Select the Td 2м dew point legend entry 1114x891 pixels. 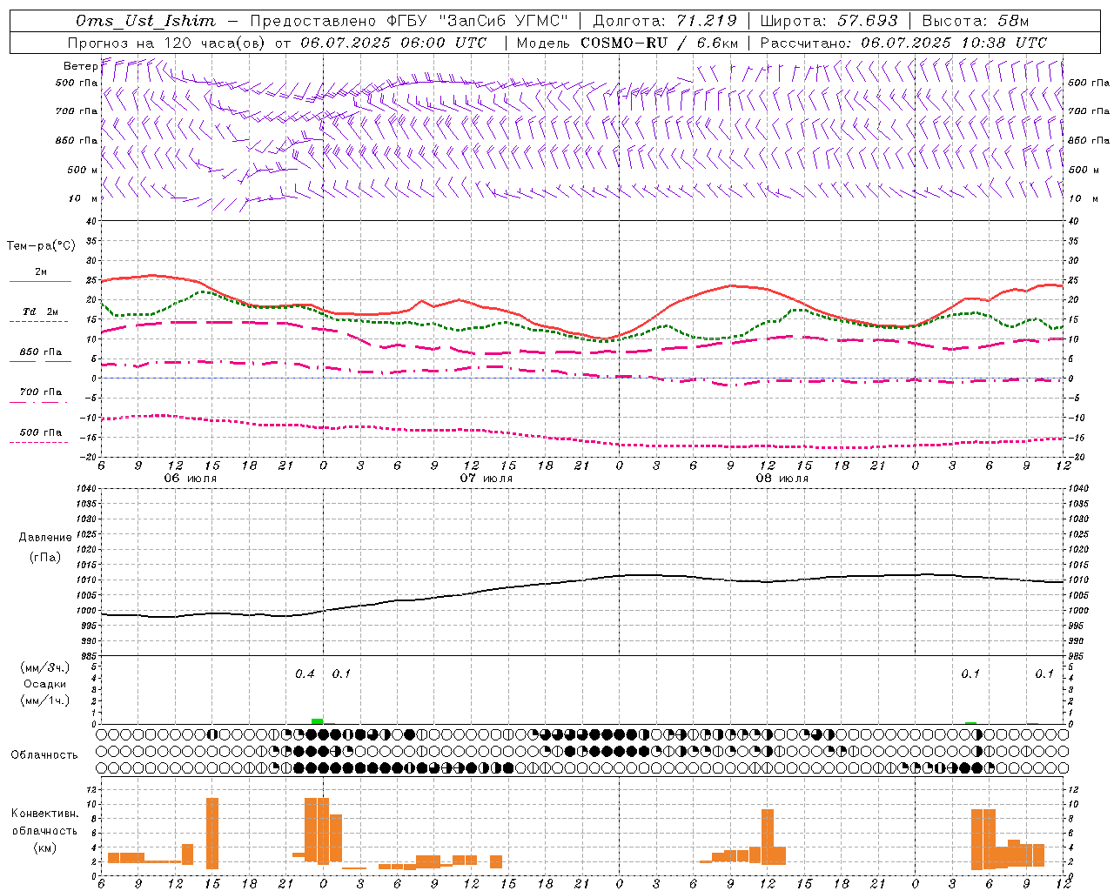coord(40,312)
